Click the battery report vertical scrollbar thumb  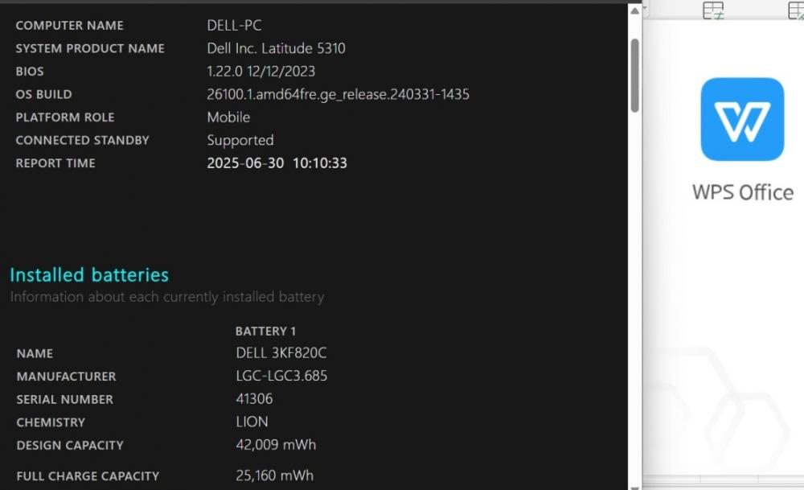pyautogui.click(x=635, y=76)
